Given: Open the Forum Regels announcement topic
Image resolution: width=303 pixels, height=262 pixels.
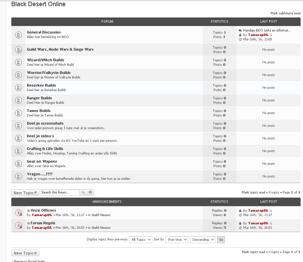Looking at the screenshot, I should click(43, 223).
